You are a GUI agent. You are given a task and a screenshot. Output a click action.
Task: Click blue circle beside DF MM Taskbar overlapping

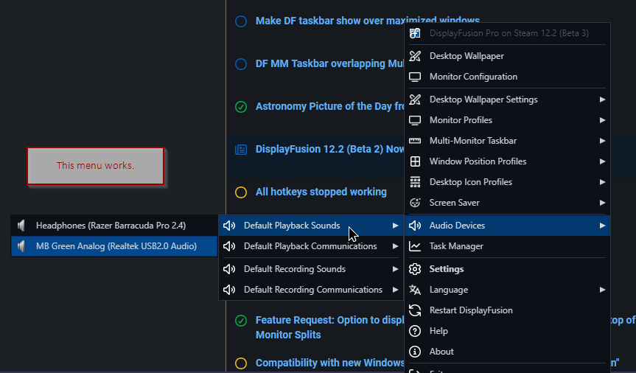click(241, 64)
